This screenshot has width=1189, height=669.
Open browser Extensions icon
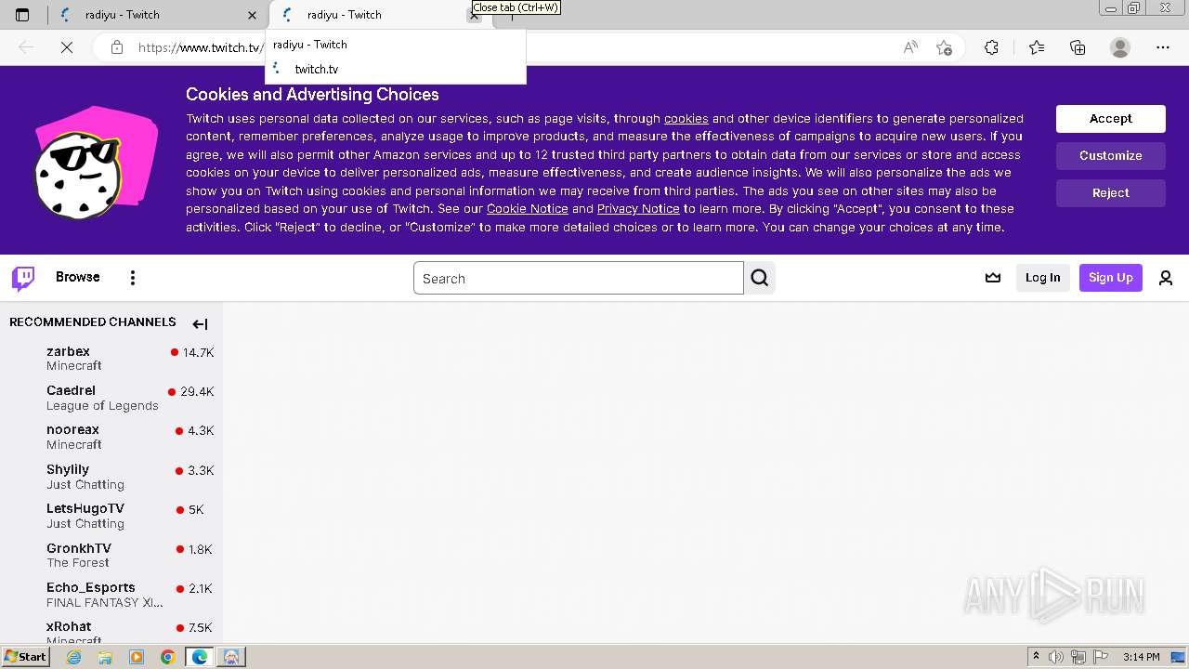[991, 47]
